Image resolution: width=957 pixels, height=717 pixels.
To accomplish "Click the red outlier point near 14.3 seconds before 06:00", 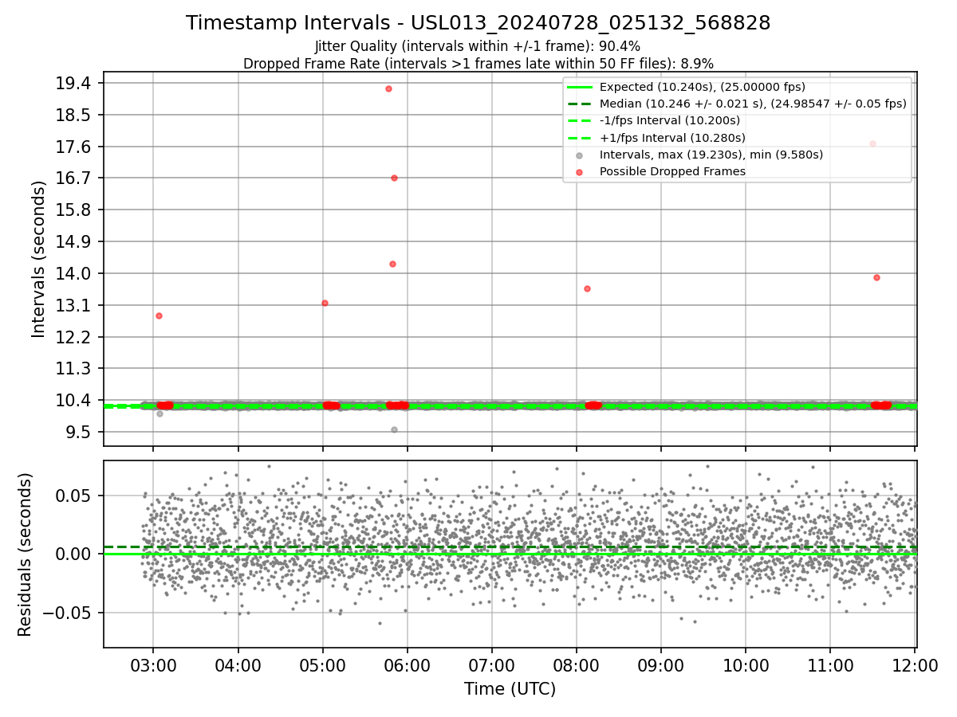I will pyautogui.click(x=392, y=264).
